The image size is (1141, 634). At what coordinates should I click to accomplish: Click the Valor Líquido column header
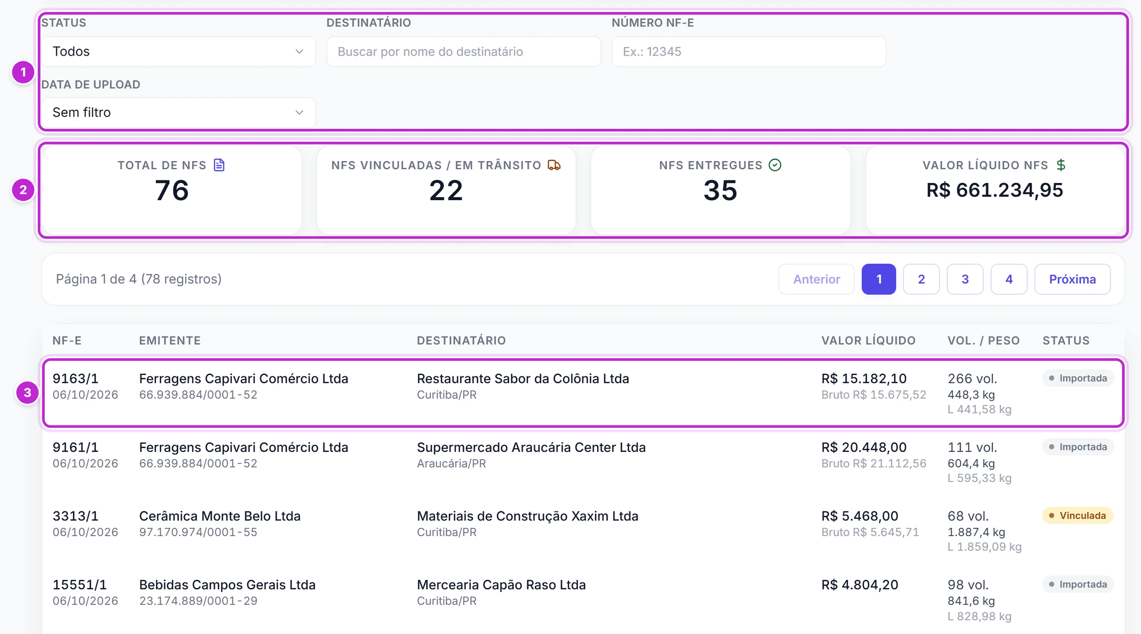pyautogui.click(x=868, y=340)
